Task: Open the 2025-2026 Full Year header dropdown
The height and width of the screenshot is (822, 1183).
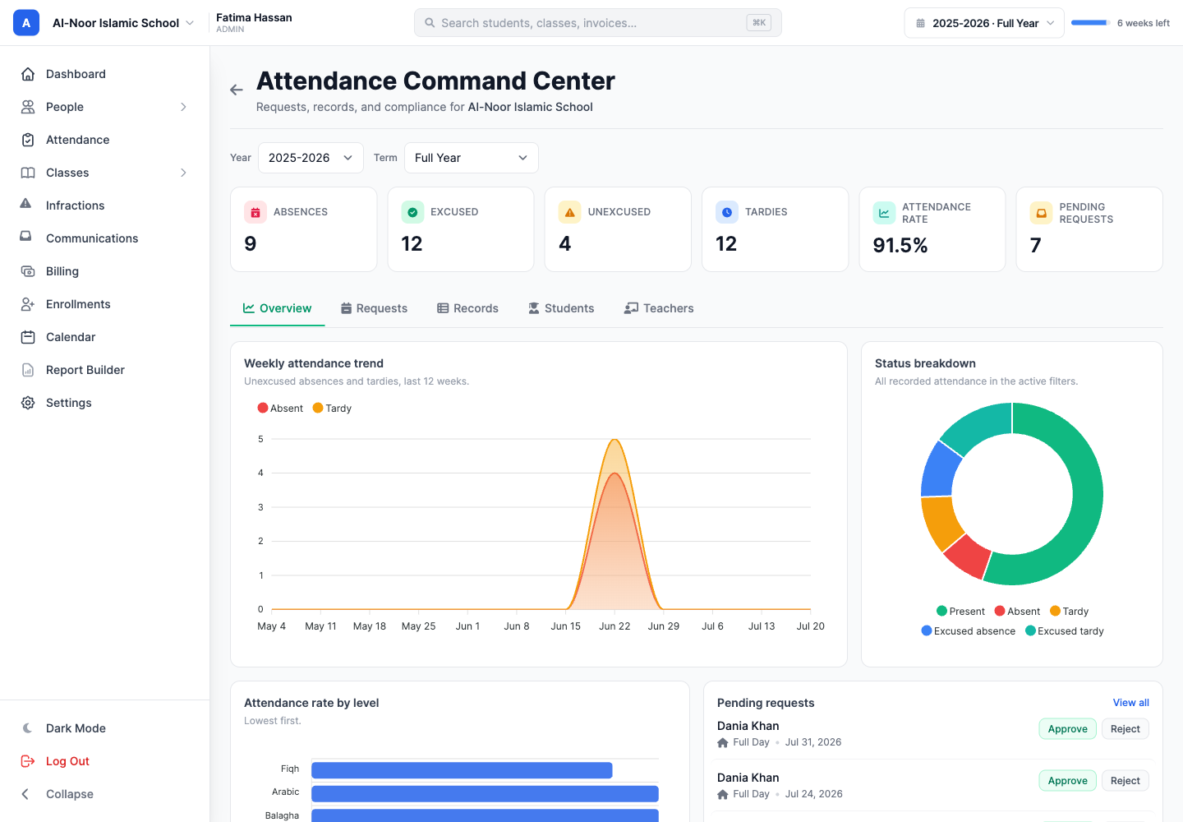Action: click(x=984, y=23)
